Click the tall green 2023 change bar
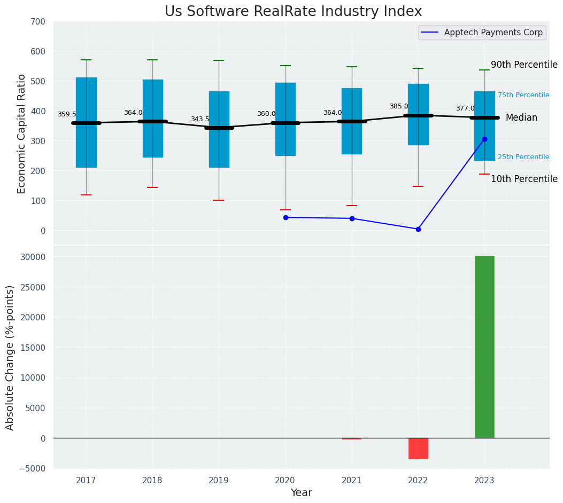563x503 pixels. point(484,347)
